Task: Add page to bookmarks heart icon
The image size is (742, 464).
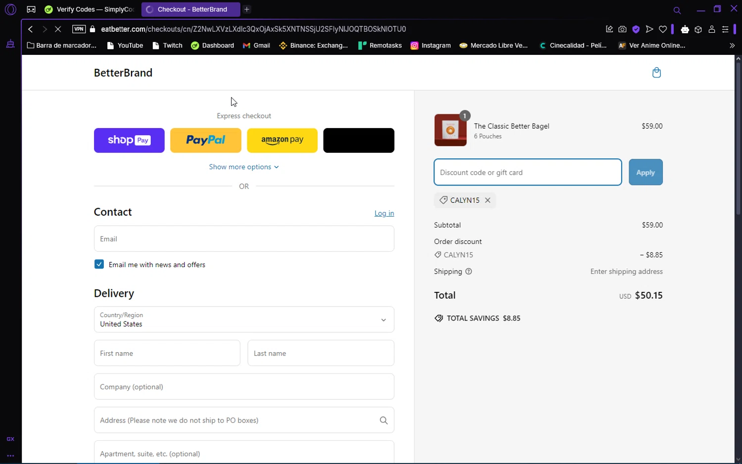Action: point(663,29)
